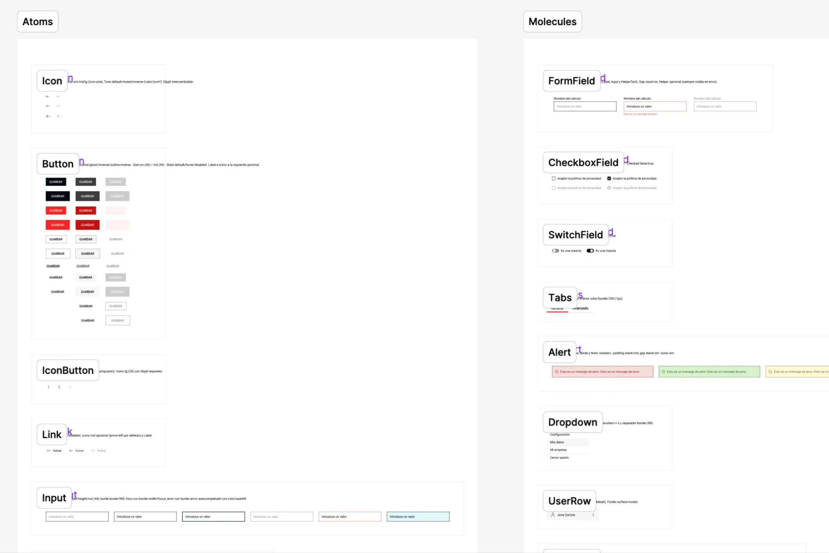Click the larger black GUARDAR button
This screenshot has width=829, height=553.
[x=58, y=196]
